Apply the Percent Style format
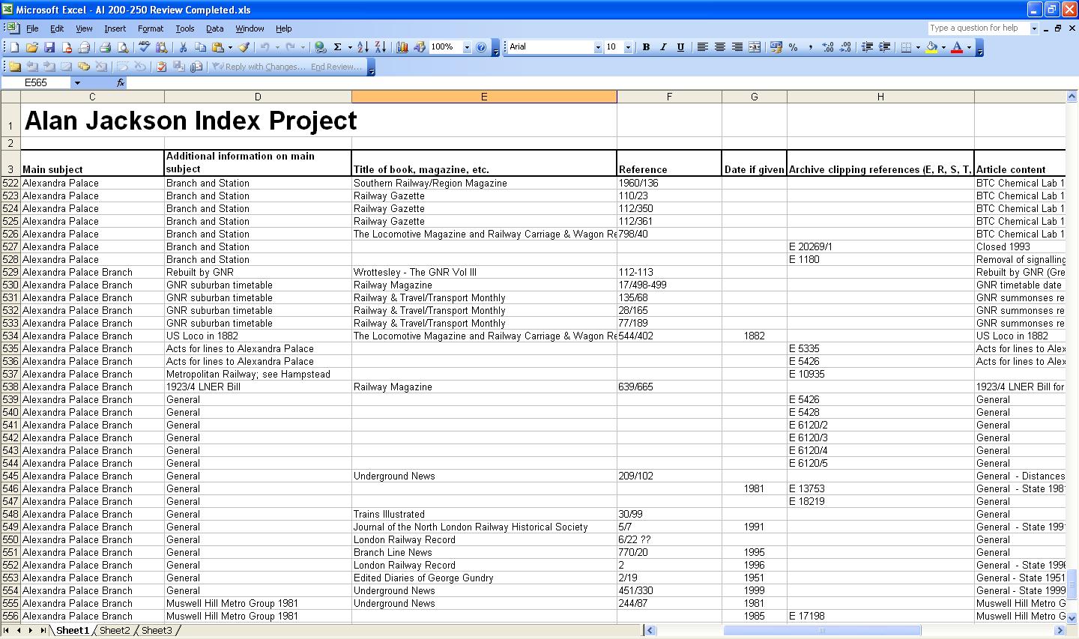This screenshot has width=1079, height=639. (792, 46)
